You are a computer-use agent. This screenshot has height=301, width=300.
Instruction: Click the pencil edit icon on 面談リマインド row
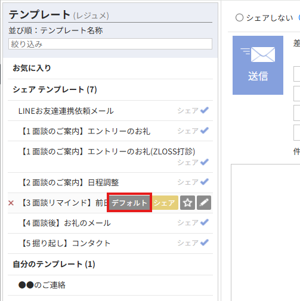[204, 203]
